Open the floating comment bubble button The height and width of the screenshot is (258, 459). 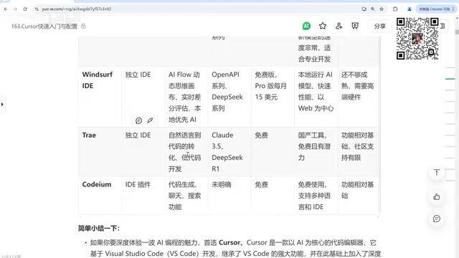[437, 219]
